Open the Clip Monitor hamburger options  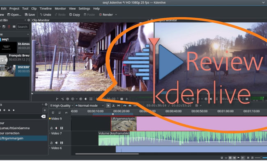[x=122, y=99]
